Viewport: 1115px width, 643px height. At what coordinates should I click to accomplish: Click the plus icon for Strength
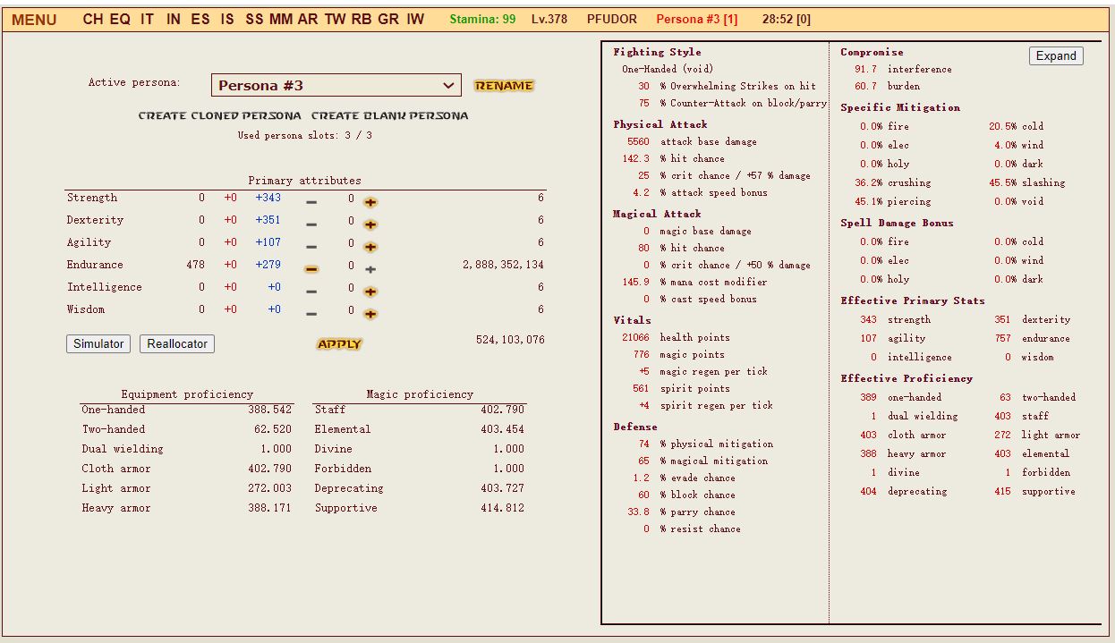pyautogui.click(x=370, y=202)
